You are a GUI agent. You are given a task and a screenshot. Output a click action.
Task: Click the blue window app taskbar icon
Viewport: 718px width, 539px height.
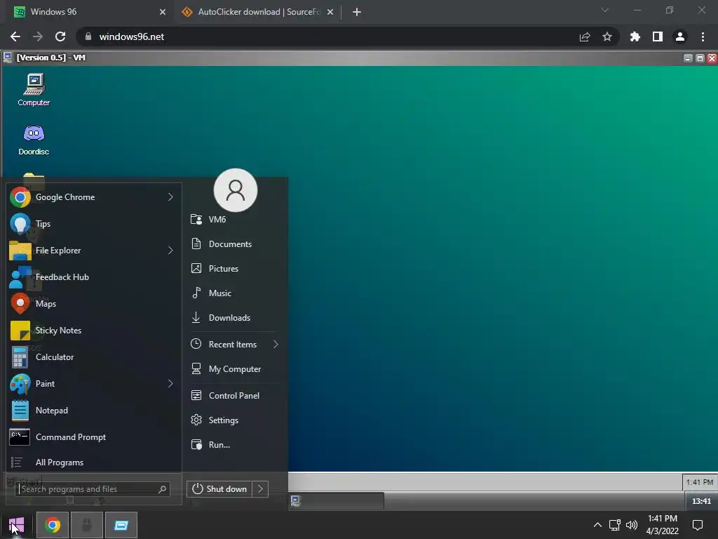coord(121,525)
